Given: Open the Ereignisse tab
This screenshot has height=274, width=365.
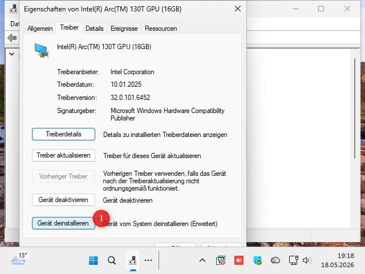Looking at the screenshot, I should [124, 29].
